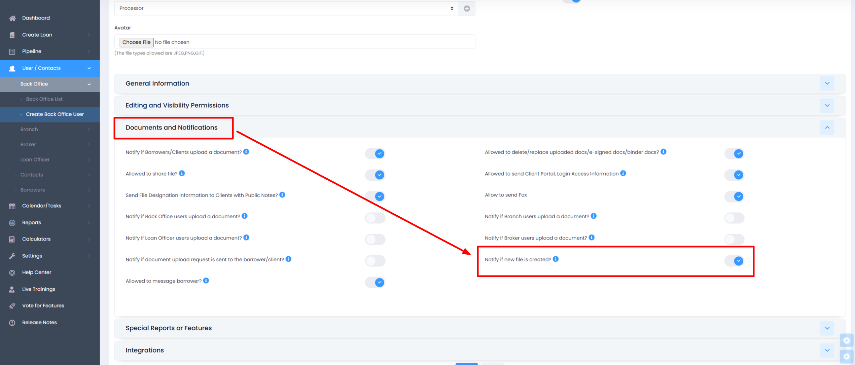The width and height of the screenshot is (855, 365).
Task: Toggle Allowed to message borrower switch
Action: [375, 283]
